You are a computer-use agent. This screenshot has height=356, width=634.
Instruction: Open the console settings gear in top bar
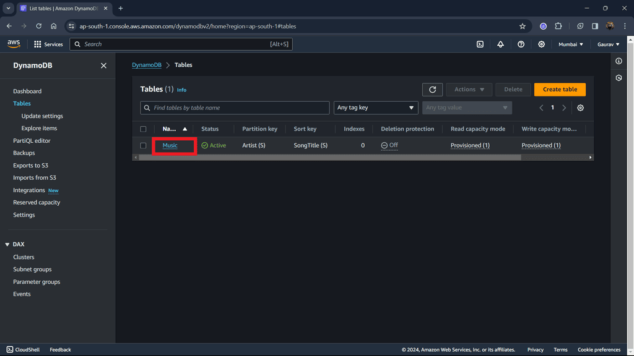(x=541, y=44)
